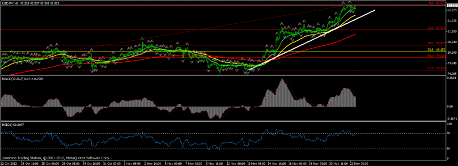458x166 pixels.
Task: Click the MACD scale value -0.1671
Action: [x=452, y=119]
